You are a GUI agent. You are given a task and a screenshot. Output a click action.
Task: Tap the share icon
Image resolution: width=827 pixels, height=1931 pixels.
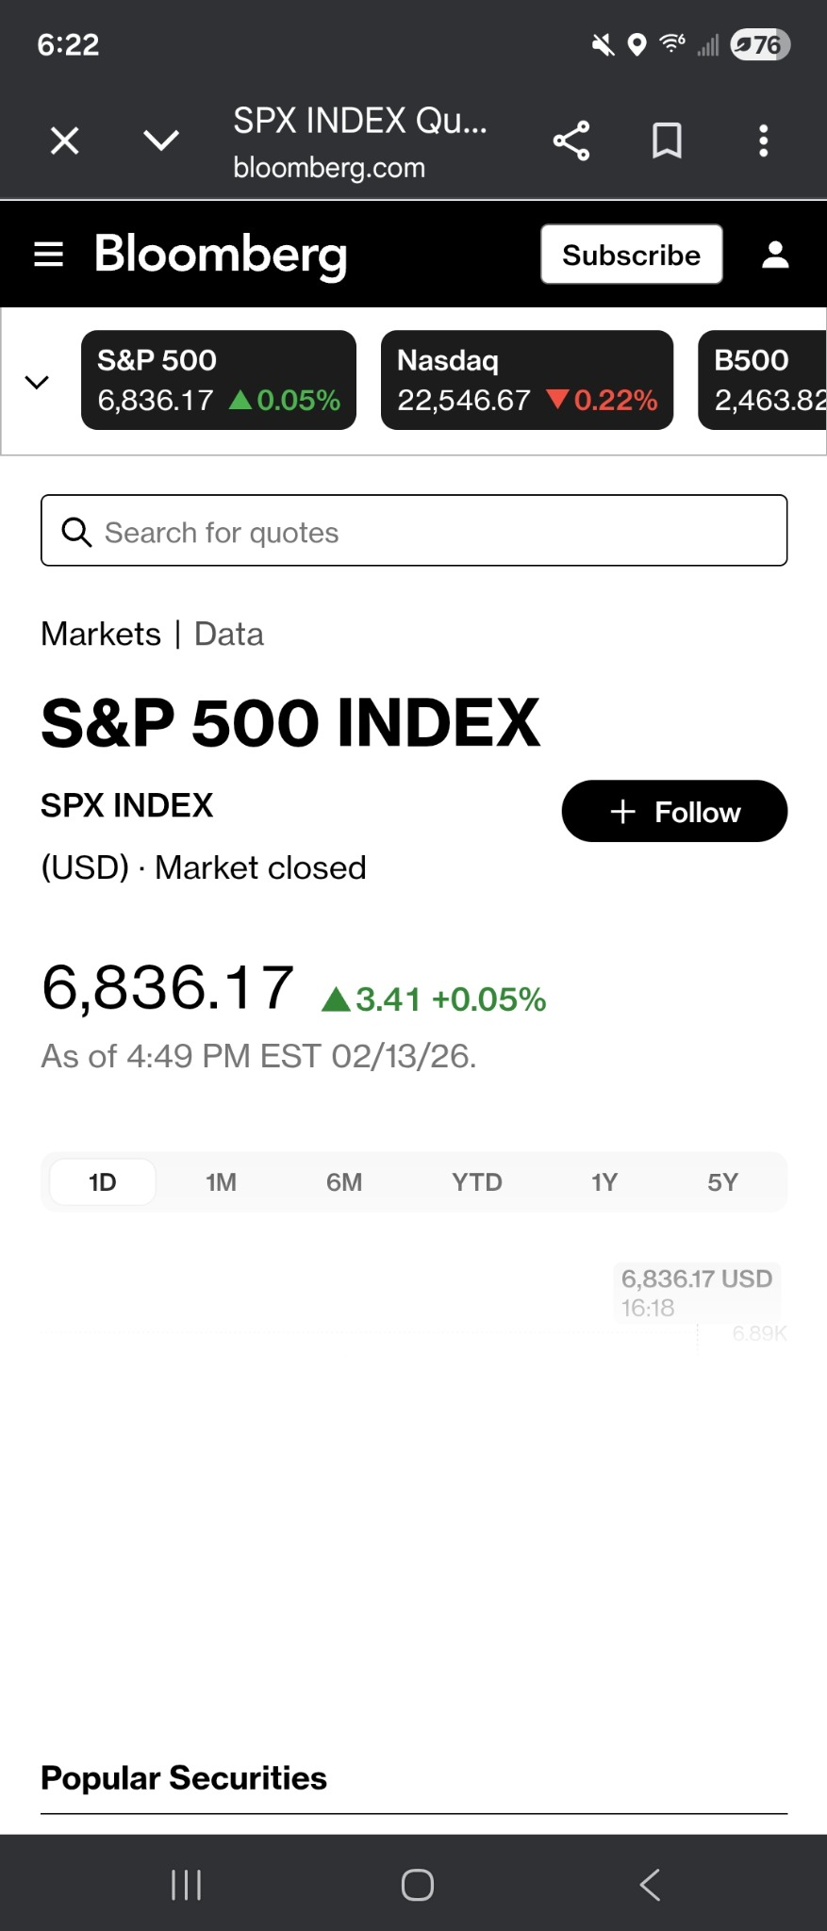571,141
